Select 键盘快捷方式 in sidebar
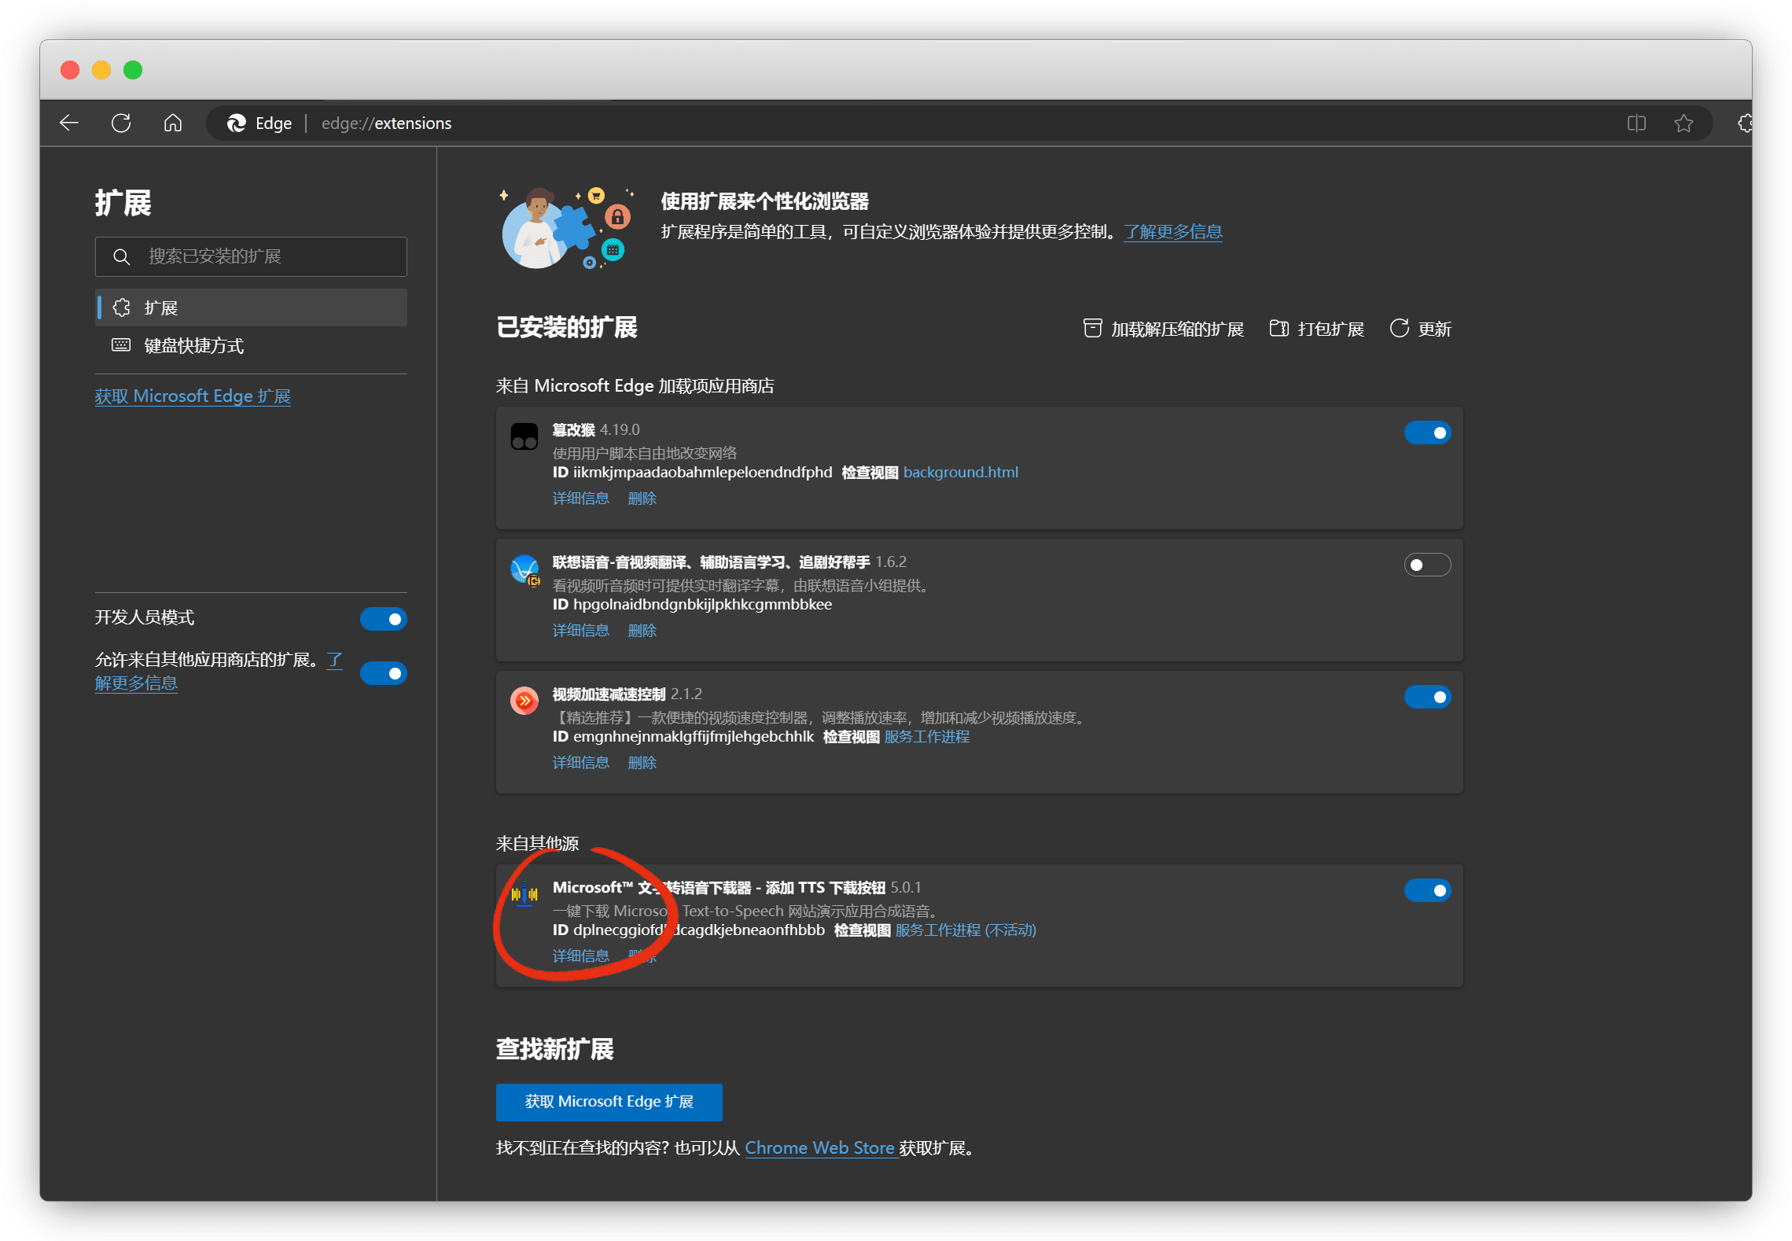This screenshot has height=1241, width=1792. tap(193, 345)
